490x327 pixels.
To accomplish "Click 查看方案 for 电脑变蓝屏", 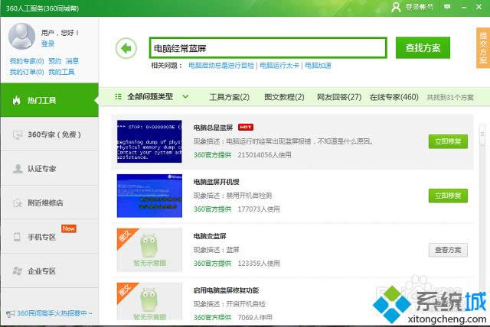I will point(447,250).
